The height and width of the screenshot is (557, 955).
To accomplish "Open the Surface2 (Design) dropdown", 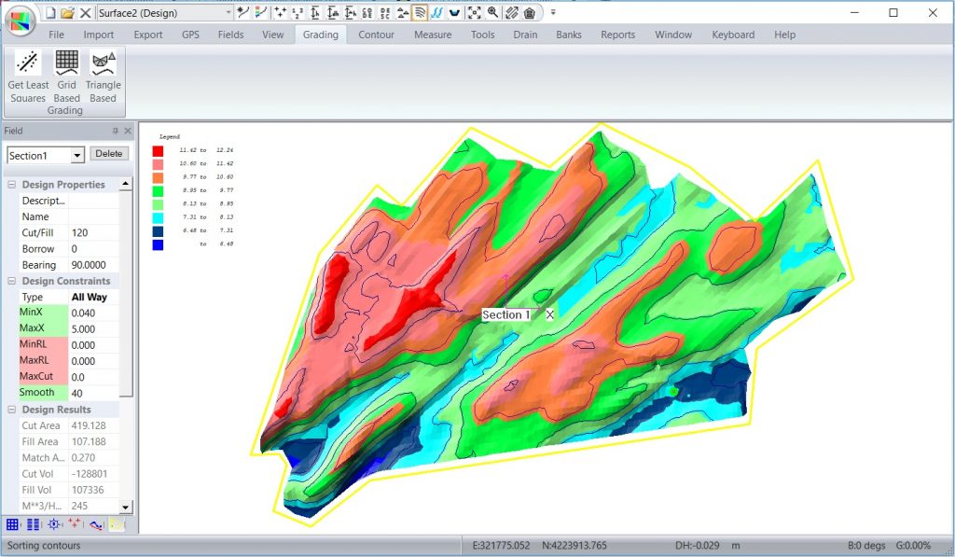I will (229, 13).
